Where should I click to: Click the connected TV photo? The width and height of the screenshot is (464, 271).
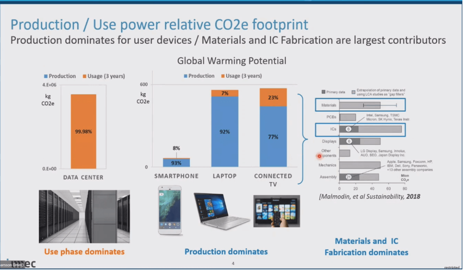276,211
